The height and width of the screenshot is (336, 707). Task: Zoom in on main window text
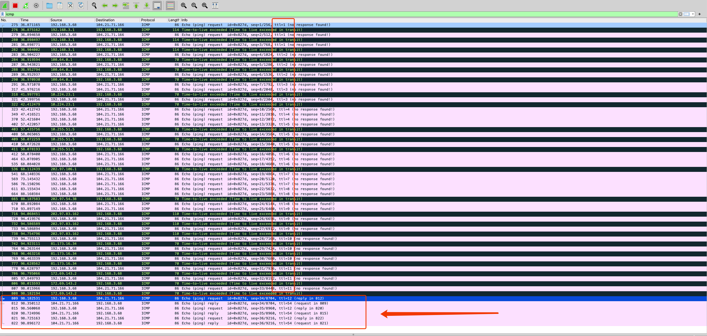pyautogui.click(x=184, y=6)
